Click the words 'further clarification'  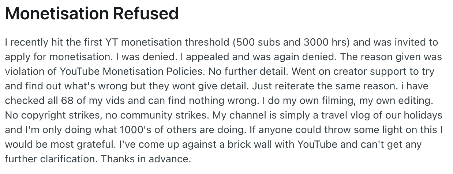pyautogui.click(x=51, y=159)
